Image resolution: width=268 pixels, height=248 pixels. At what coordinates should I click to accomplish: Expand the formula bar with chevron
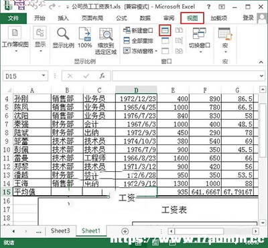coord(262,76)
